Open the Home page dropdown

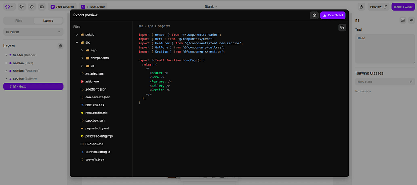(33, 31)
